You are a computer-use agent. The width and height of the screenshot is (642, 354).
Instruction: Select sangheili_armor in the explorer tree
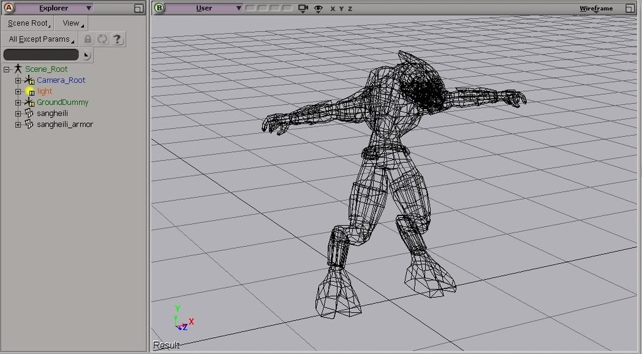pyautogui.click(x=65, y=124)
